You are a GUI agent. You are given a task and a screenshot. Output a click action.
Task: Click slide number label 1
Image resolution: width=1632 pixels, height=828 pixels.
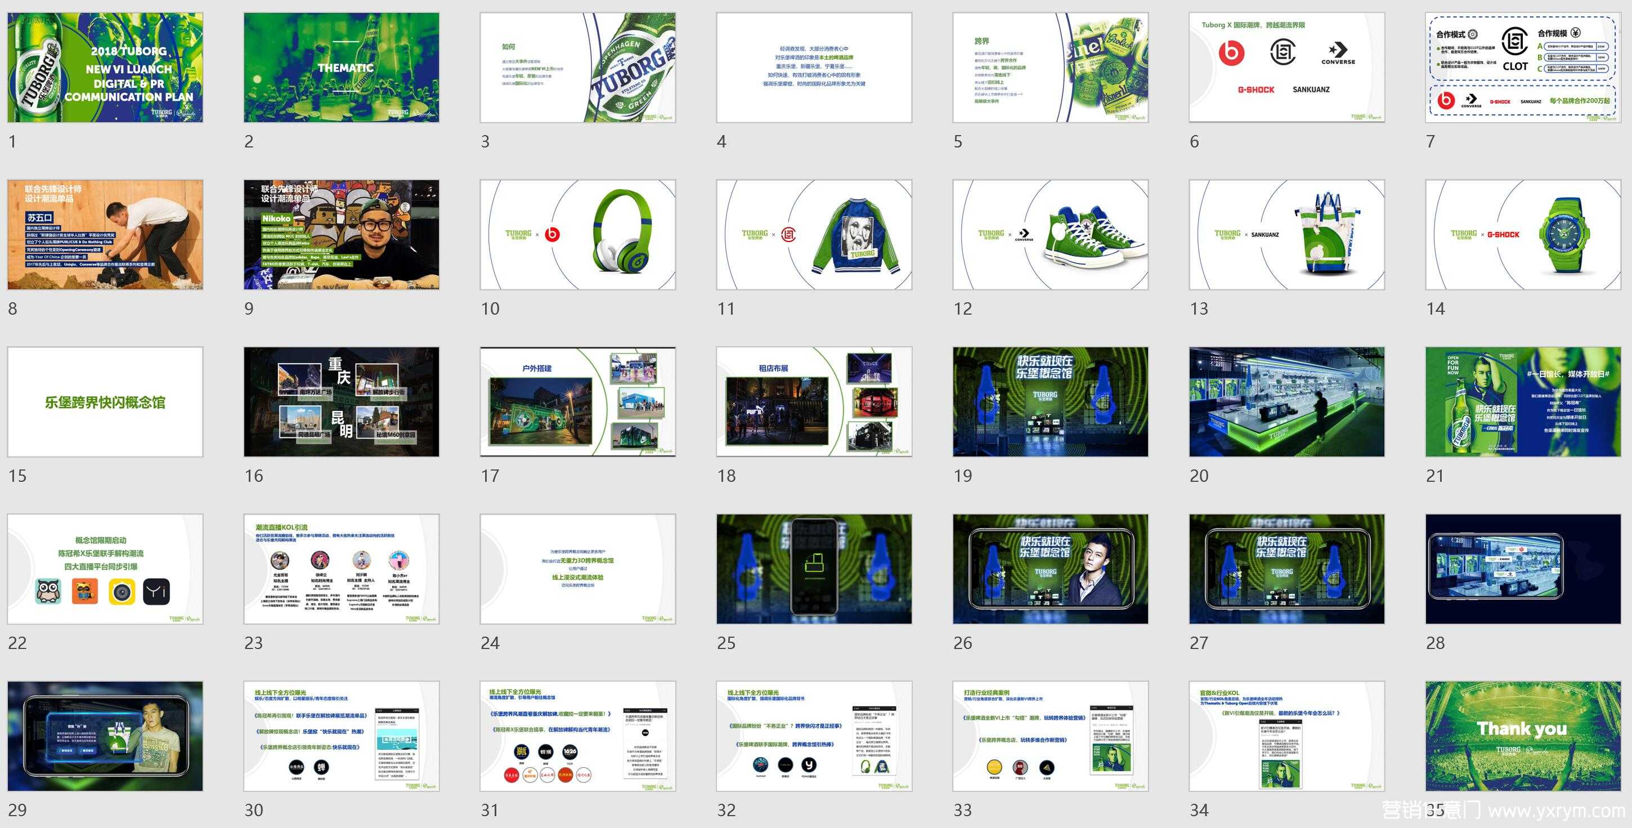coord(12,141)
